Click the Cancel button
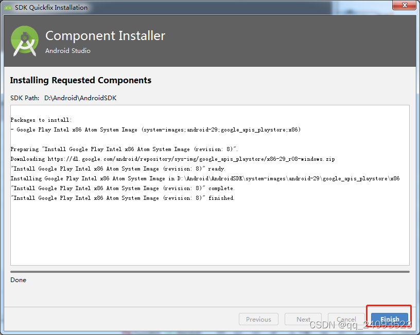420x335 pixels. click(x=346, y=319)
